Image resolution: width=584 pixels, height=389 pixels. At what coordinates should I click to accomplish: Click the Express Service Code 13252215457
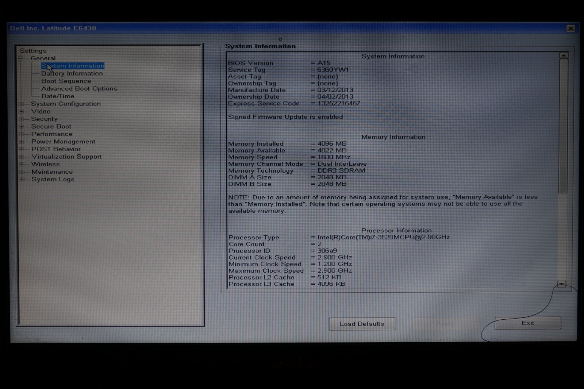point(339,103)
